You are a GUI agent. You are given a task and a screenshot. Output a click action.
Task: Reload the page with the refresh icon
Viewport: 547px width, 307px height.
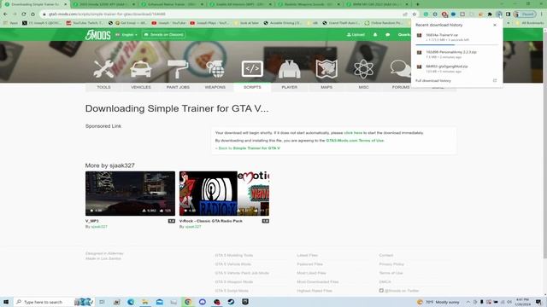coord(24,14)
